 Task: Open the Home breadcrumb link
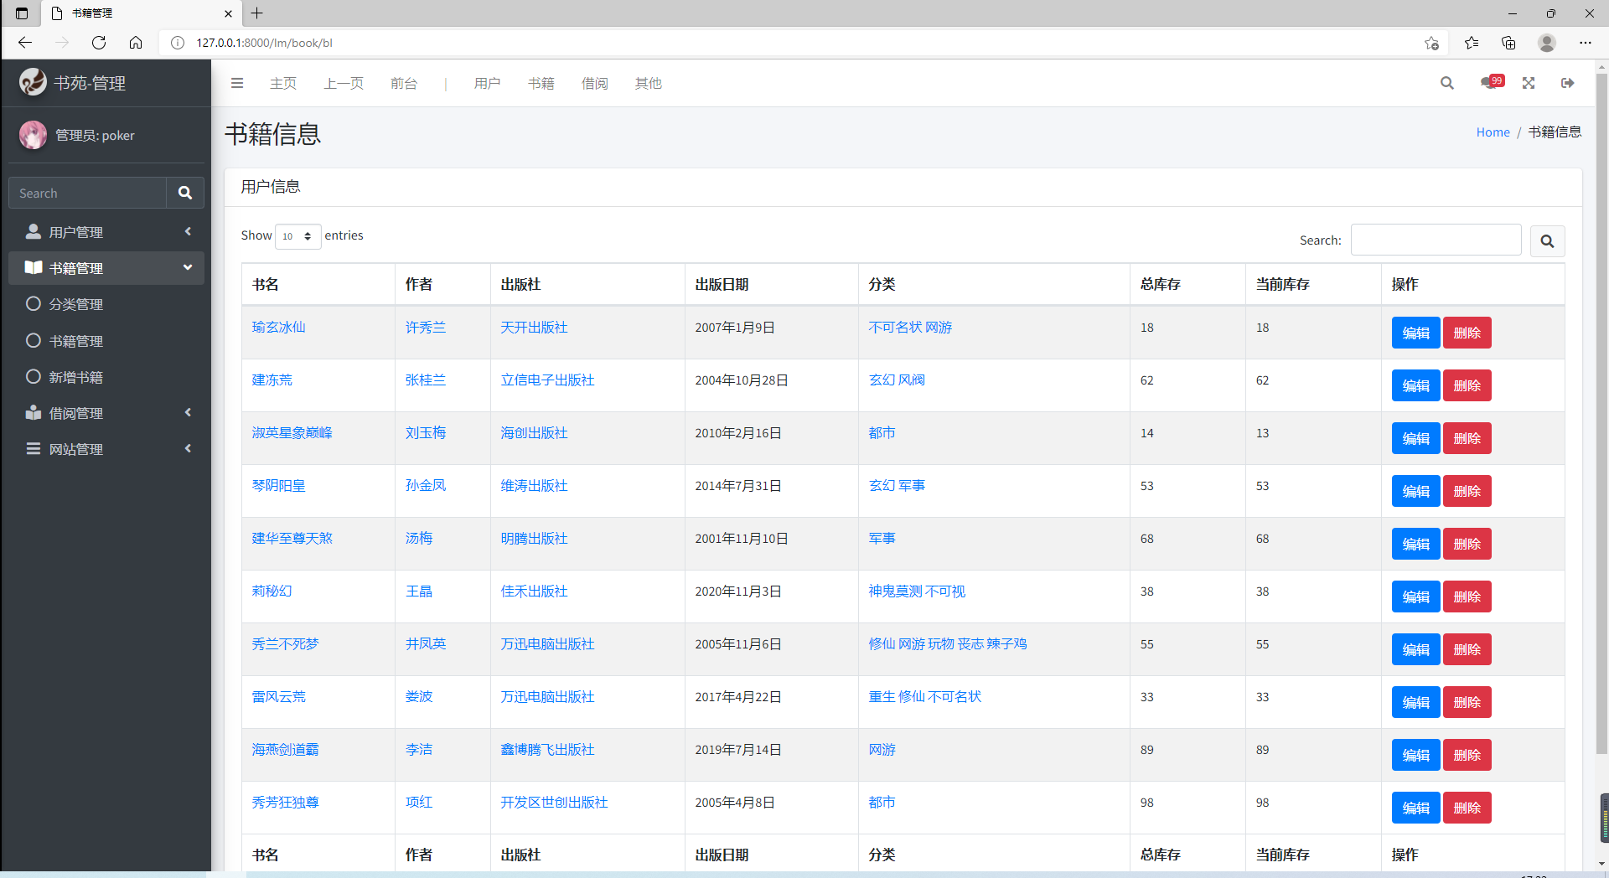(x=1493, y=132)
